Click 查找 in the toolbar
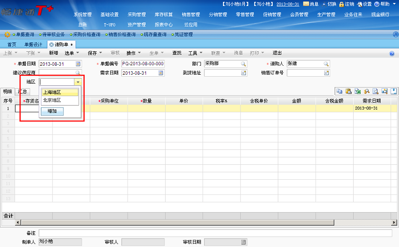The image size is (399, 247). tap(177, 53)
